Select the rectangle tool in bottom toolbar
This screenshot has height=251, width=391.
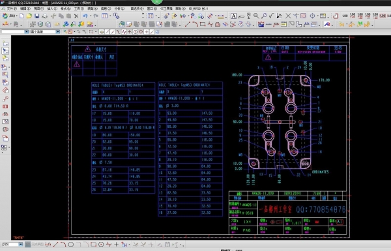pos(93,244)
